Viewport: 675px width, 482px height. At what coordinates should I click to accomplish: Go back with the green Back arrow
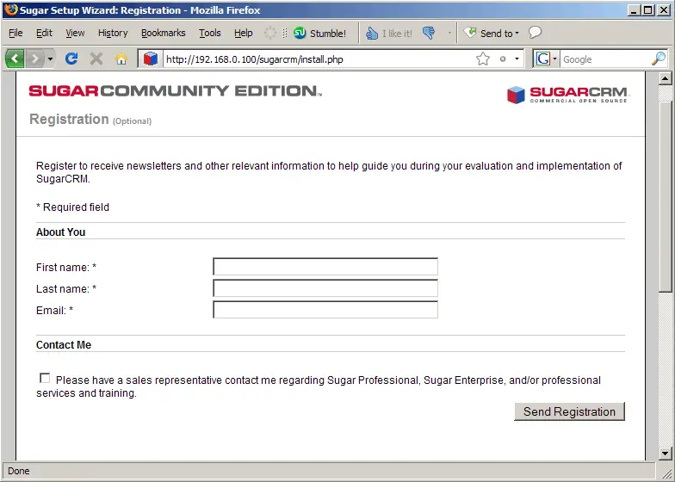[x=15, y=59]
